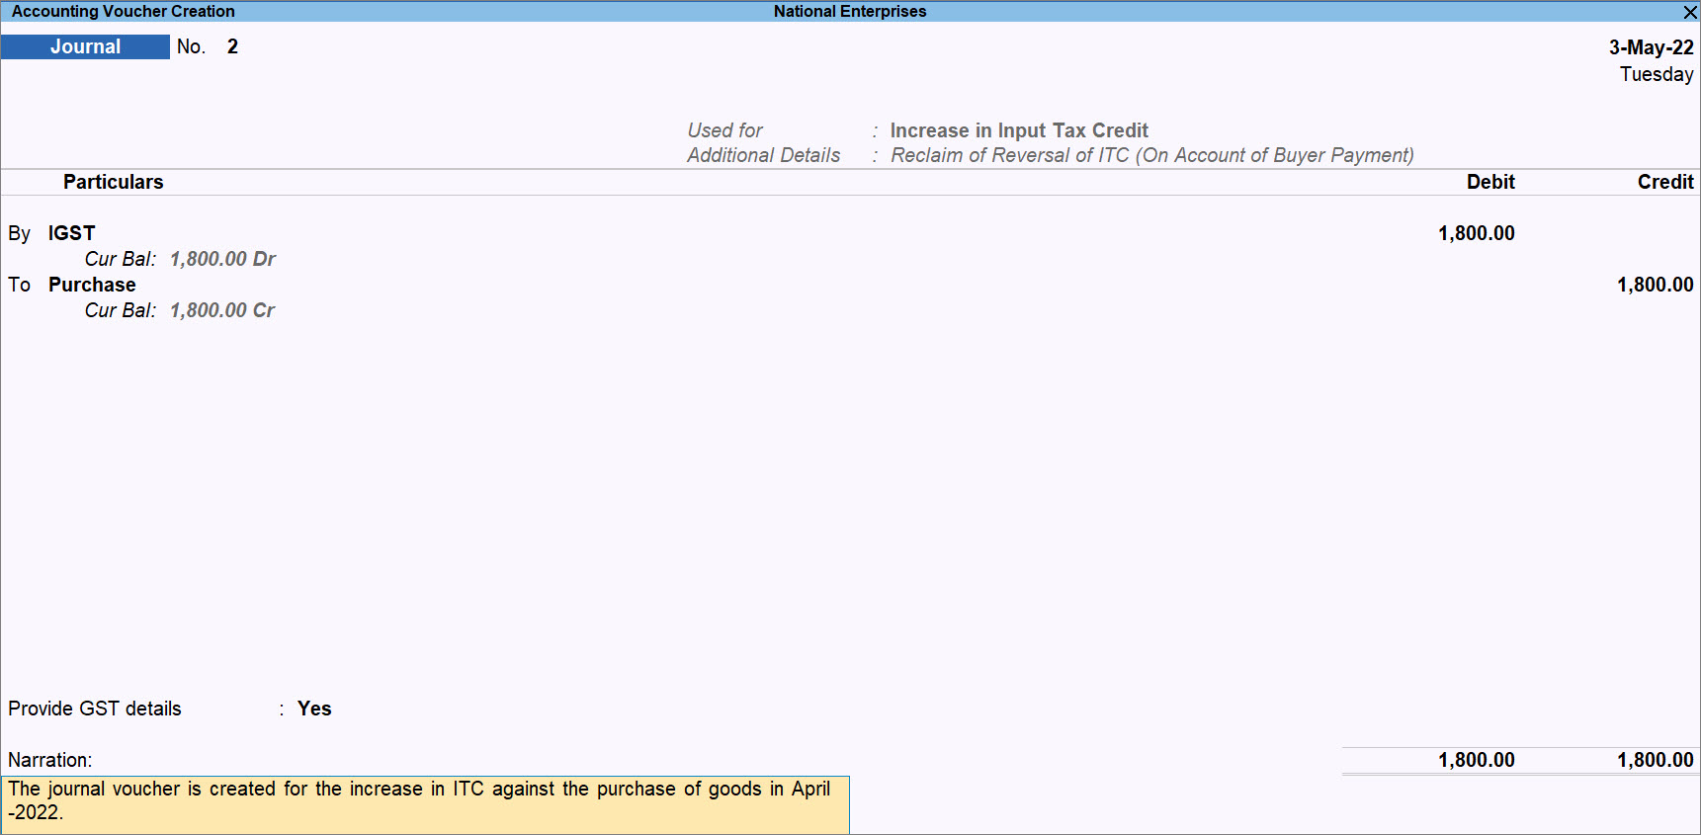Select the Purchase ledger entry
Screen dimensions: 1701x835
[92, 285]
